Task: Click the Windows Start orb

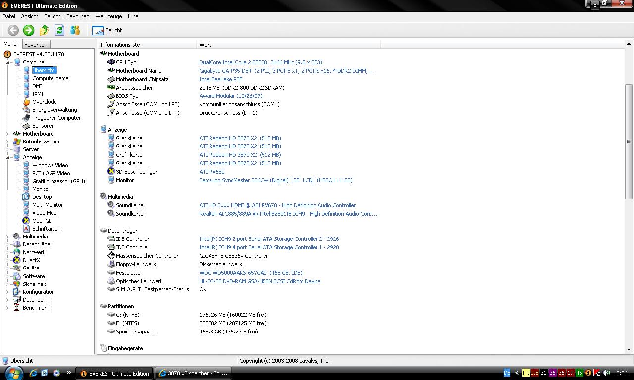Action: point(13,373)
